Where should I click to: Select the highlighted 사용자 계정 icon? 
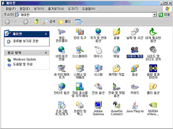pyautogui.click(x=135, y=50)
